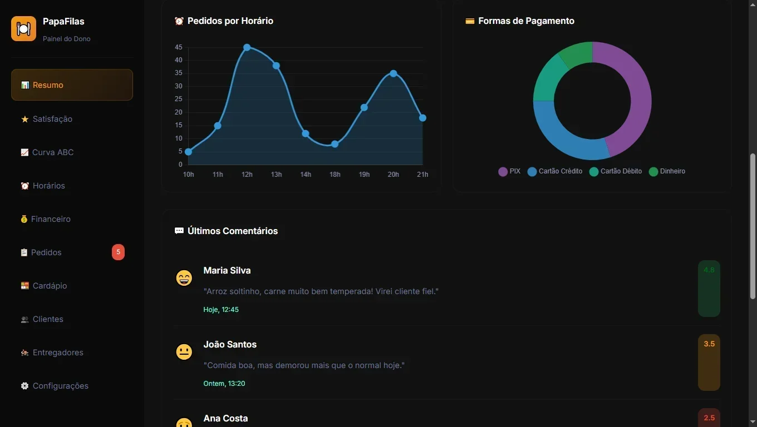Click the red Pedidos notification badge
The width and height of the screenshot is (757, 427).
[118, 252]
